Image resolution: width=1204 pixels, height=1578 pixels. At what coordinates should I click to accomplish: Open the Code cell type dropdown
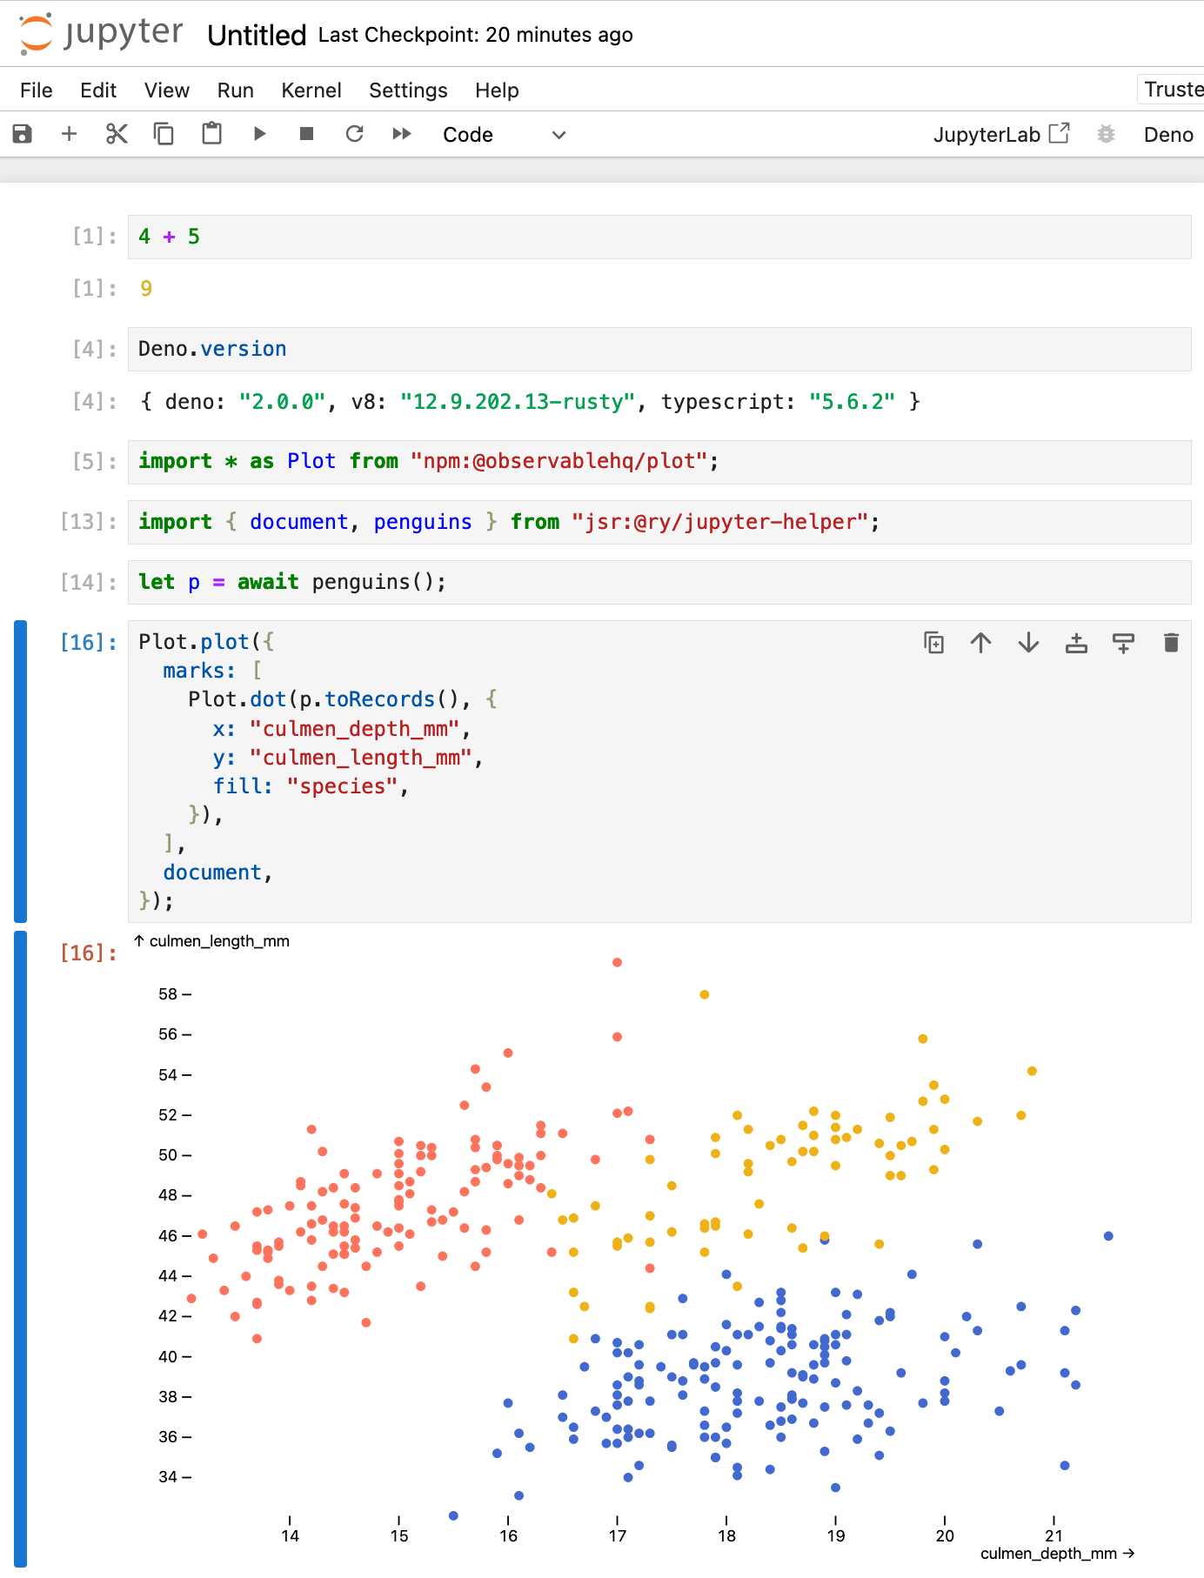(505, 135)
